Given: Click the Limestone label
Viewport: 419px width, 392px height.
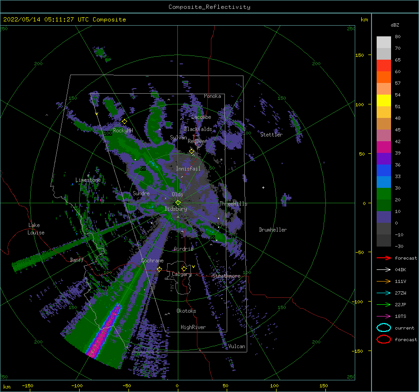Looking at the screenshot, I should [x=88, y=180].
